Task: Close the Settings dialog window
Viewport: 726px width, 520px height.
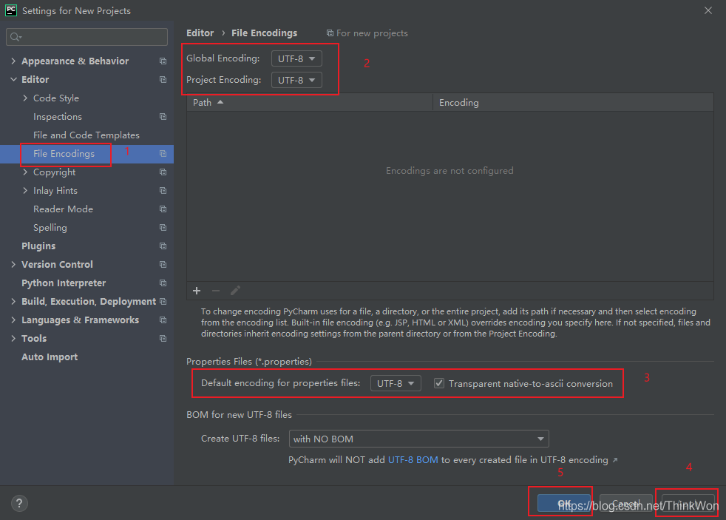Action: coord(708,10)
